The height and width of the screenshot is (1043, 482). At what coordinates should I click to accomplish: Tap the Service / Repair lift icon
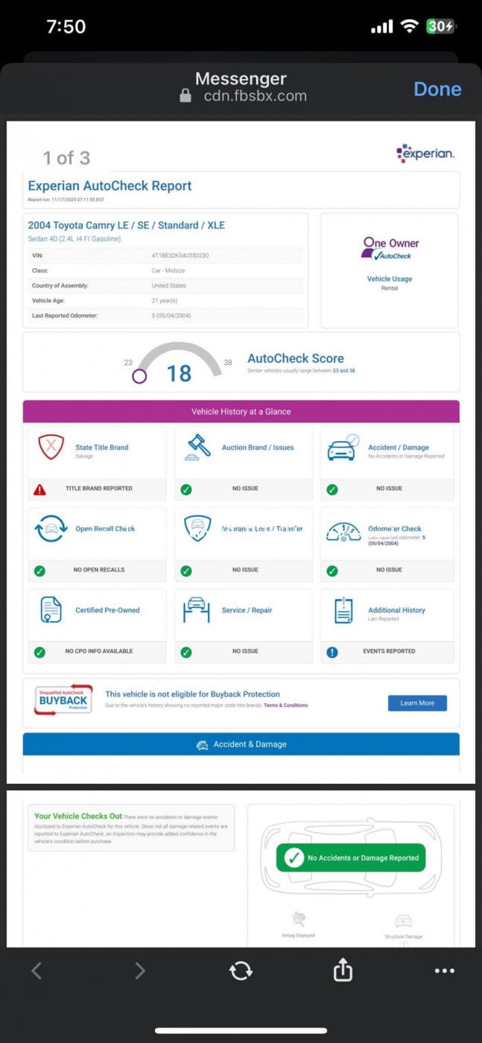point(197,610)
